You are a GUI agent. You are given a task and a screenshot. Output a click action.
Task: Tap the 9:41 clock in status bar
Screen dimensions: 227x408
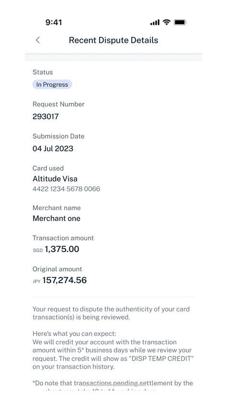point(54,22)
